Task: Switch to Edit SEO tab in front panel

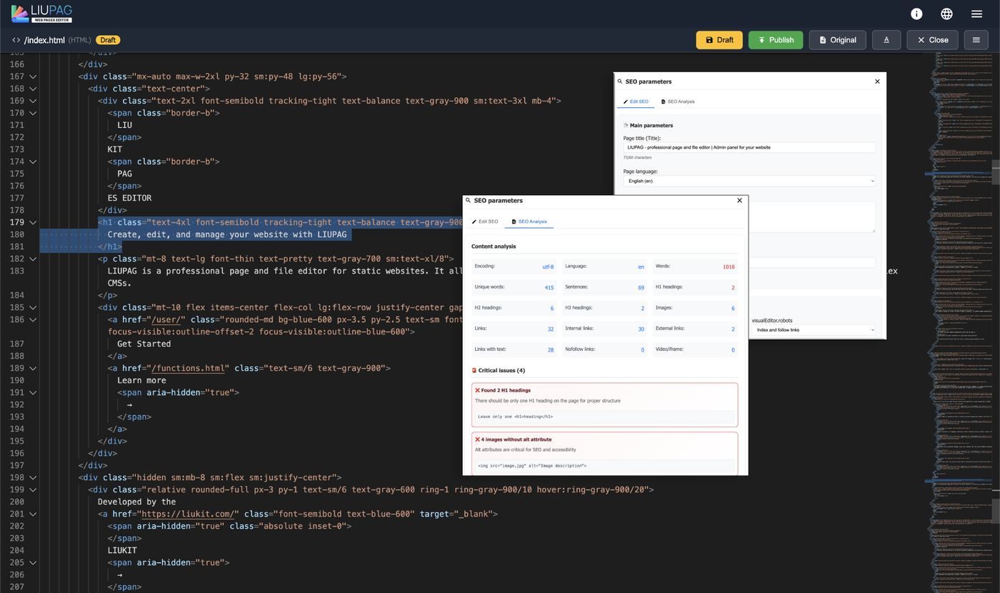Action: point(485,221)
